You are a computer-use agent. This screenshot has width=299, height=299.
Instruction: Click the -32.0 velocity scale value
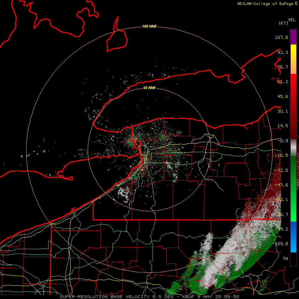click(281, 170)
